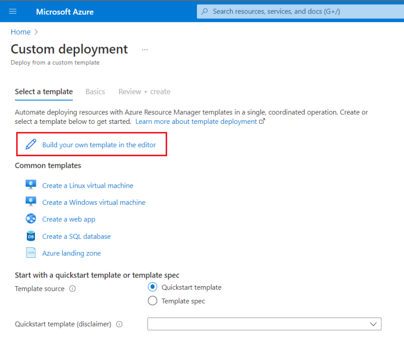
Task: Click the web app globe icon
Action: [x=31, y=219]
